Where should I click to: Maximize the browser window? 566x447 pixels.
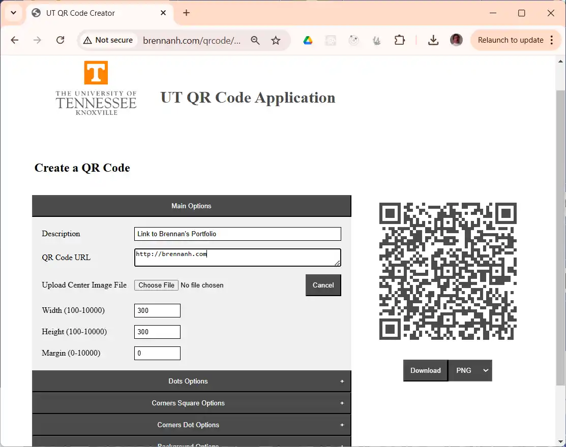[x=522, y=13]
